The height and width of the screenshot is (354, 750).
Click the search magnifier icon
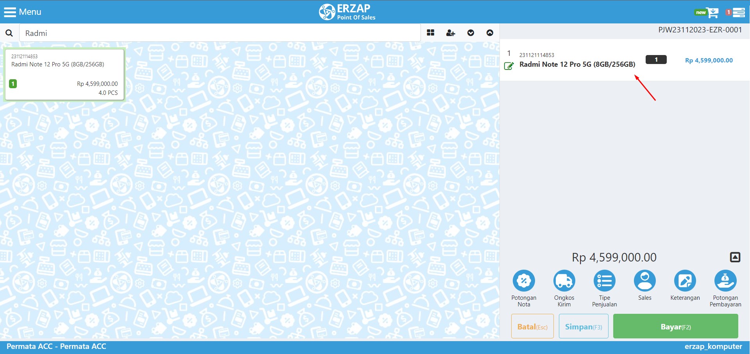click(x=9, y=33)
